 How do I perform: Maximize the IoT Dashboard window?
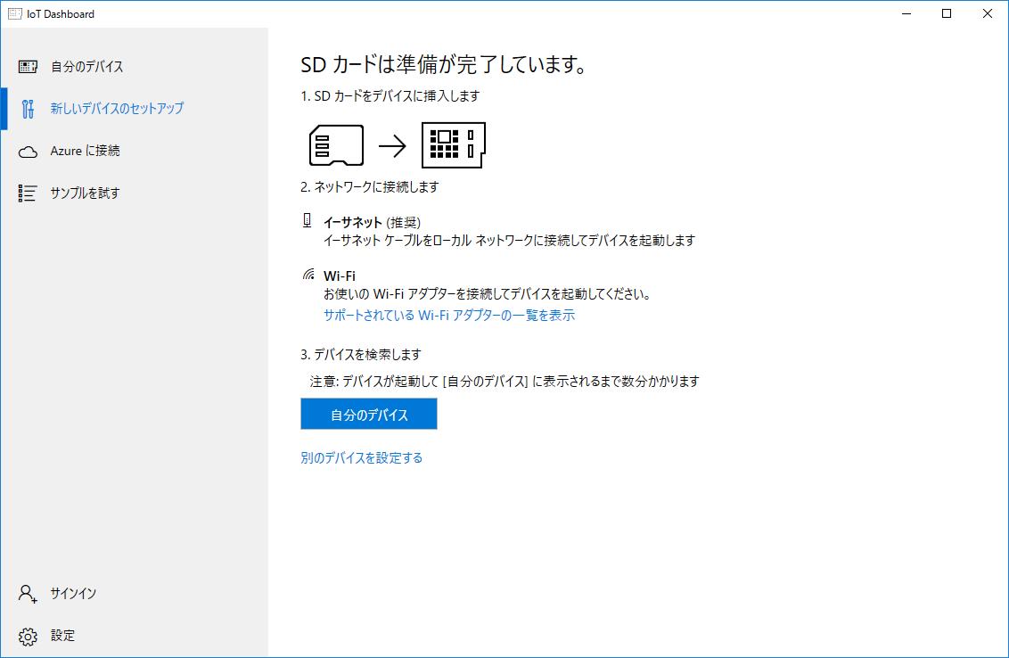pos(947,13)
